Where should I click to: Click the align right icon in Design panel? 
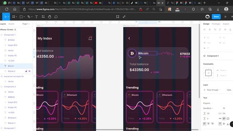pos(215,29)
